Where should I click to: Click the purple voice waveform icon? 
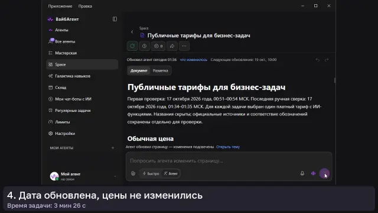click(x=313, y=173)
